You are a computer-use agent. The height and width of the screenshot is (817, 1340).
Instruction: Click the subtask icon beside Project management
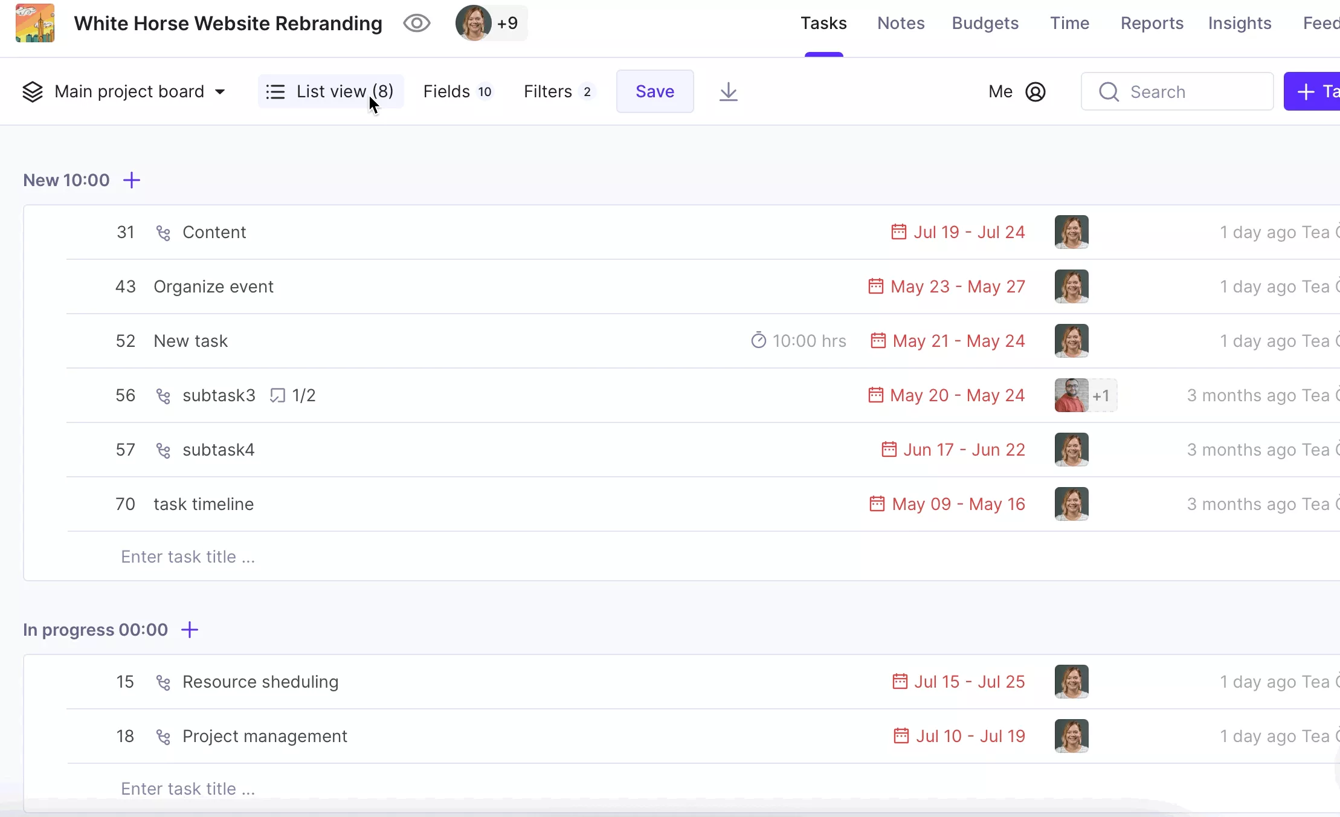(163, 737)
